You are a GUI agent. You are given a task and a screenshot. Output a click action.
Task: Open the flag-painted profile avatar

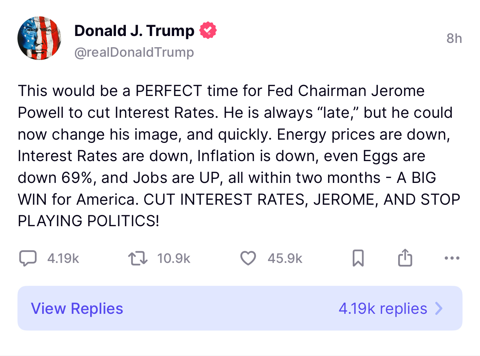[39, 38]
